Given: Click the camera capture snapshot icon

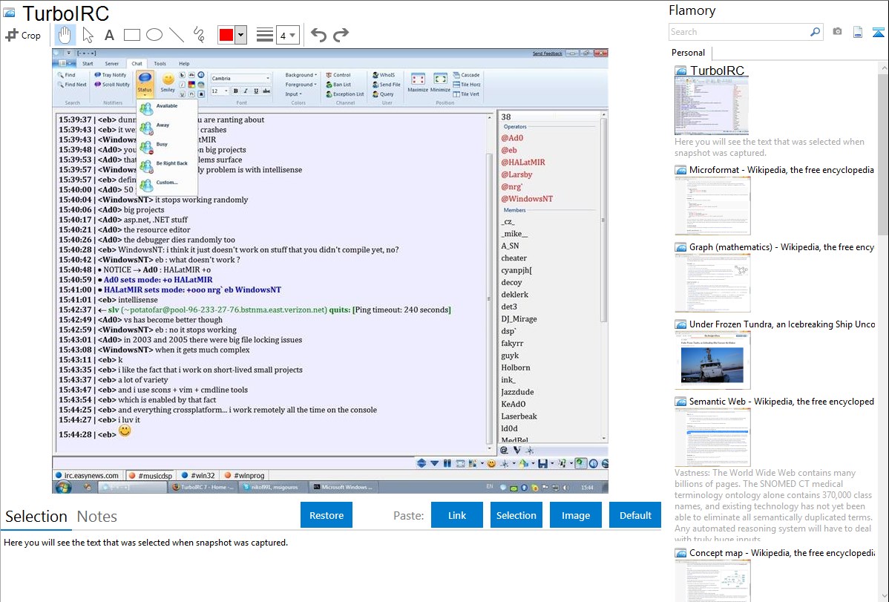Looking at the screenshot, I should coord(837,32).
